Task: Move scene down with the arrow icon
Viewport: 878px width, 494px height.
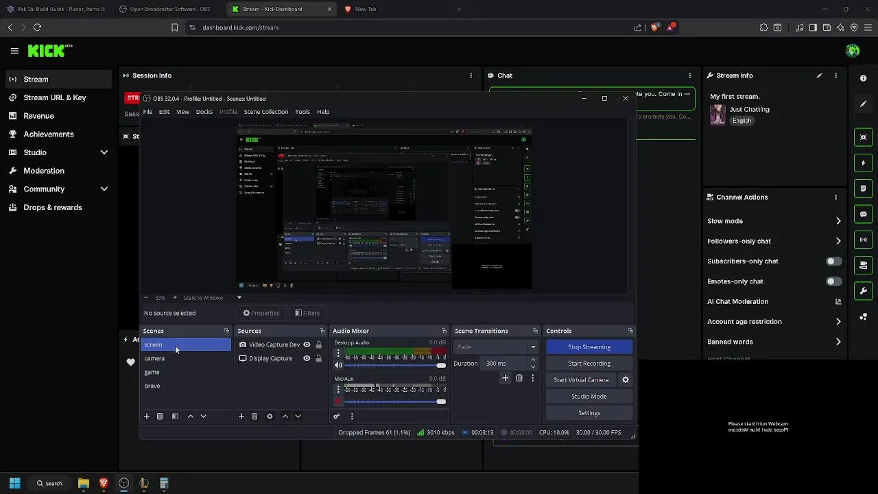Action: coord(203,416)
